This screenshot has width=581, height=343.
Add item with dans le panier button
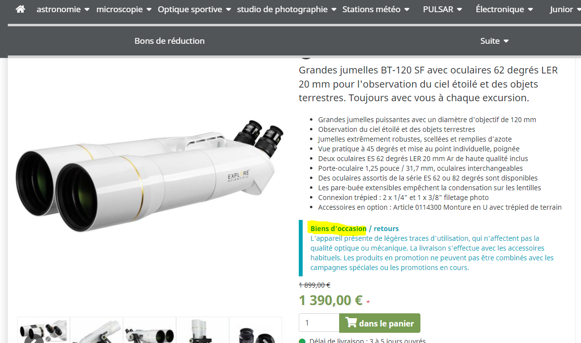[380, 323]
